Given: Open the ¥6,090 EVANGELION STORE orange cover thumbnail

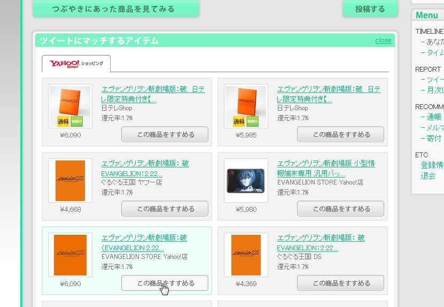Looking at the screenshot, I should [x=70, y=255].
